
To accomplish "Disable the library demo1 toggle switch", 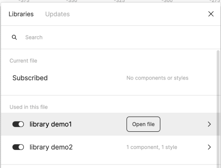I will pos(18,124).
